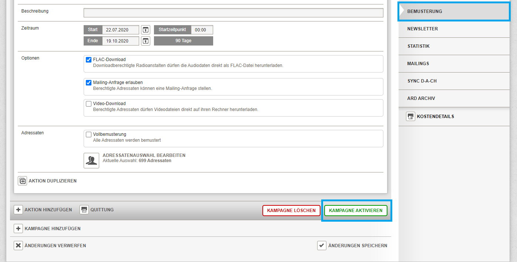This screenshot has height=262, width=517.
Task: Click the Quittung label
Action: [102, 210]
